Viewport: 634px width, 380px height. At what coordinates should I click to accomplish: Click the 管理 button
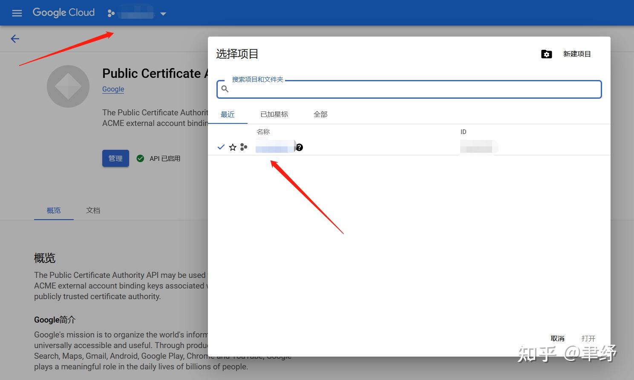[115, 158]
